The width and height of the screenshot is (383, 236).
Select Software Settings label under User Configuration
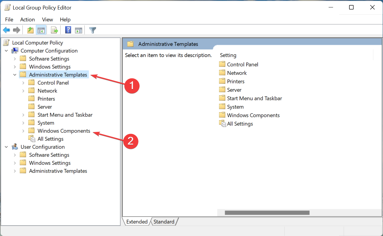pyautogui.click(x=49, y=155)
